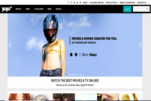Select the sixth carousel slide dot
The image size is (151, 101).
[81, 75]
